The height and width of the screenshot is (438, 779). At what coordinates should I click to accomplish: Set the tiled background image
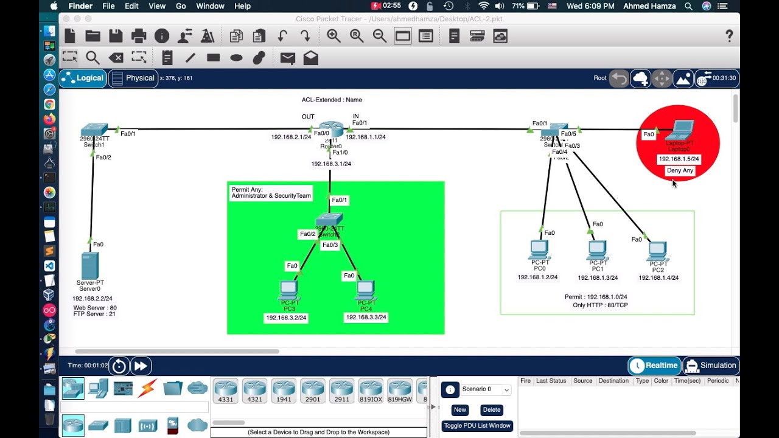pyautogui.click(x=683, y=78)
